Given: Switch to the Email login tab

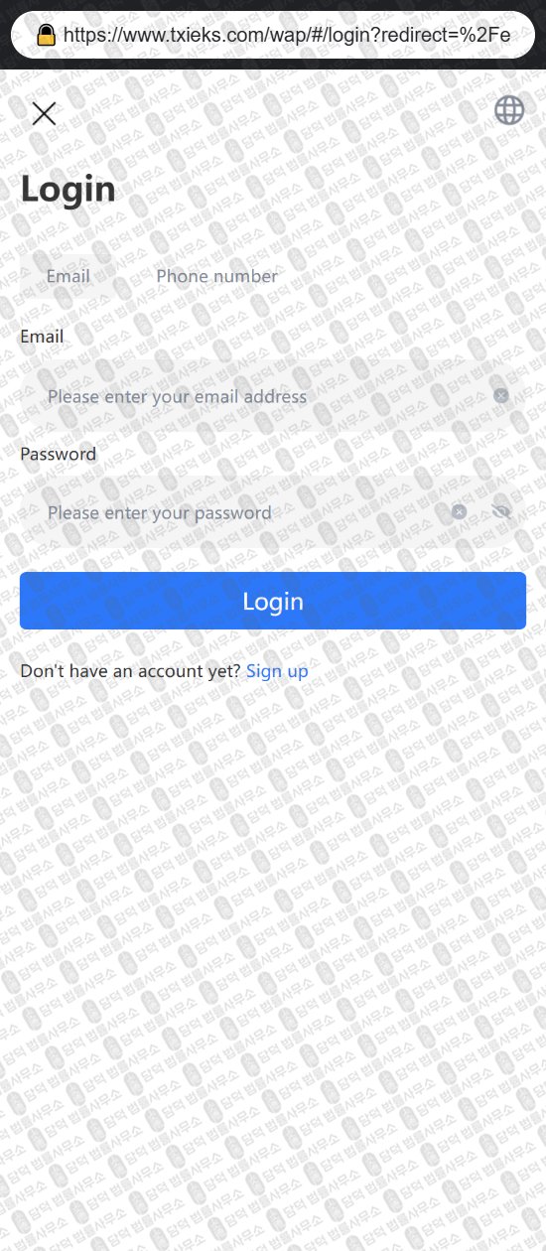Looking at the screenshot, I should (68, 276).
